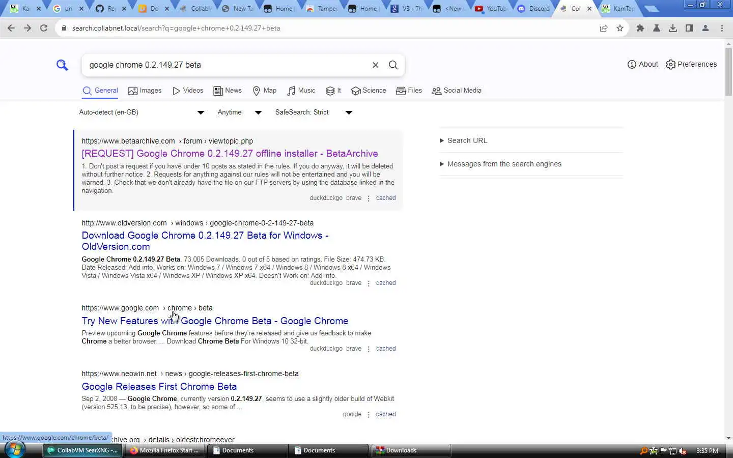Switch to Files category

pos(409,91)
